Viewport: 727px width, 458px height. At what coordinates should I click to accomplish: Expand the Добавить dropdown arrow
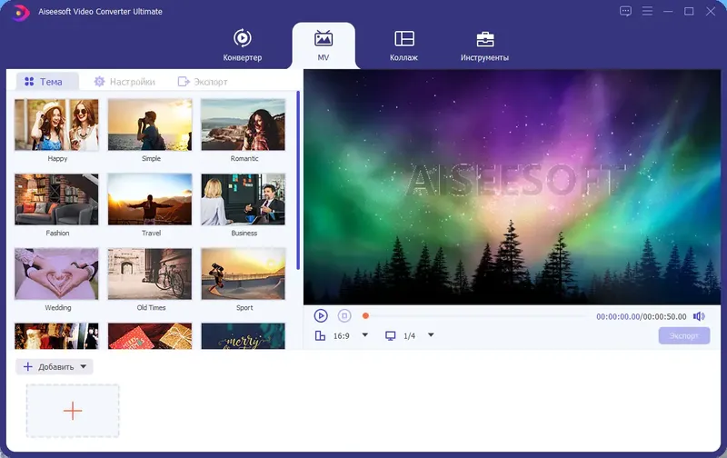(84, 367)
